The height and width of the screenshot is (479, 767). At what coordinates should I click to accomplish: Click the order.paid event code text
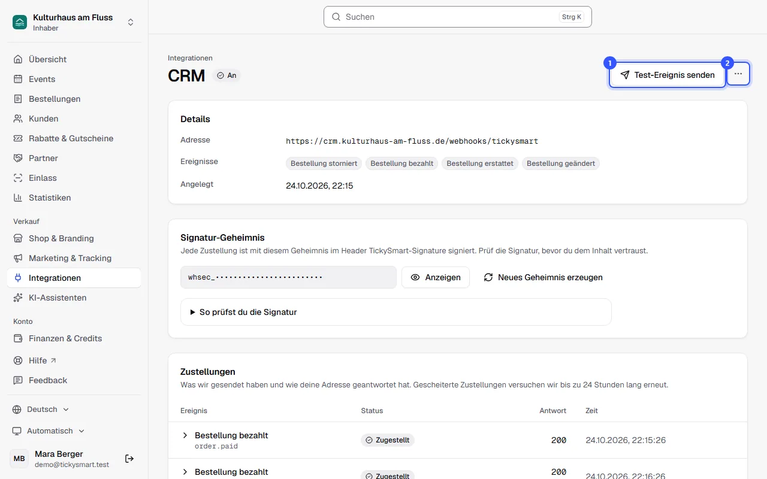[216, 446]
